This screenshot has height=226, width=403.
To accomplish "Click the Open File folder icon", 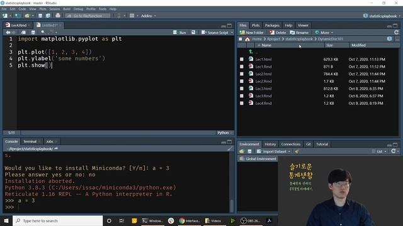I will pos(27,16).
